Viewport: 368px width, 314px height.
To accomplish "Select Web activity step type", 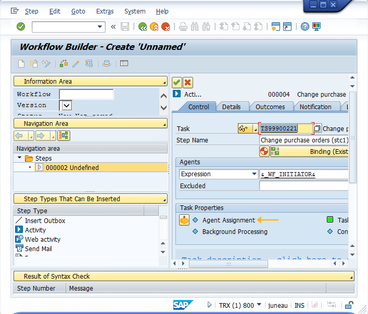I will pyautogui.click(x=43, y=240).
